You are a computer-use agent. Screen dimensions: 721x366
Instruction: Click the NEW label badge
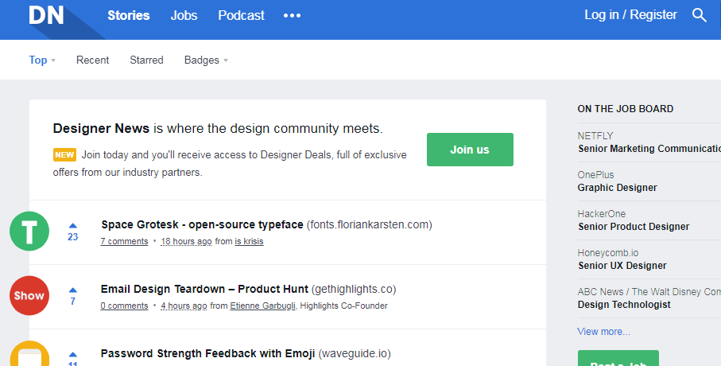[x=64, y=154]
